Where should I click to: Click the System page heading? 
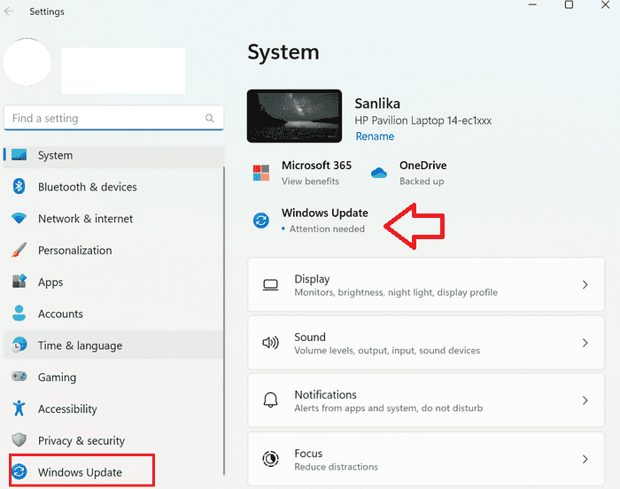tap(283, 52)
